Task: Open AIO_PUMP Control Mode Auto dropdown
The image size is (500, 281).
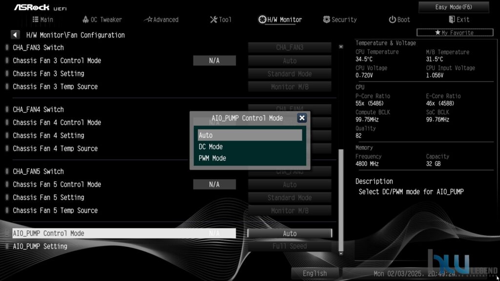Action: tap(290, 233)
